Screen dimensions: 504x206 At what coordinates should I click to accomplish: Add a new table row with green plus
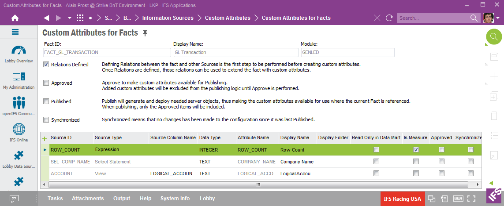point(45,139)
